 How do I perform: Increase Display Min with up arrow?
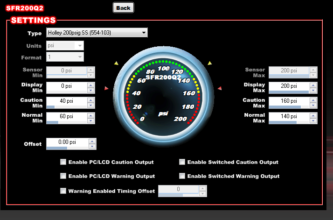(x=91, y=84)
